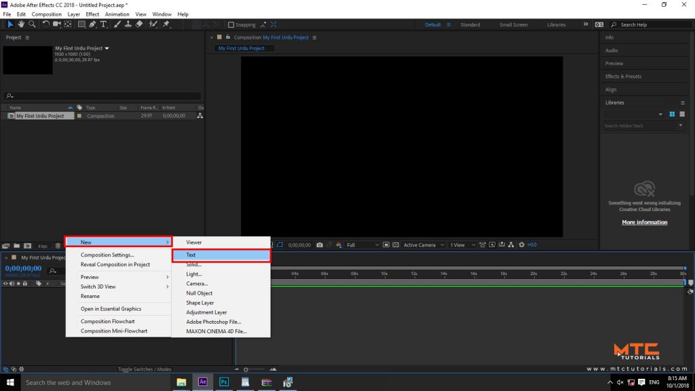Open the Full resolution dropdown
The width and height of the screenshot is (695, 391).
coord(363,244)
